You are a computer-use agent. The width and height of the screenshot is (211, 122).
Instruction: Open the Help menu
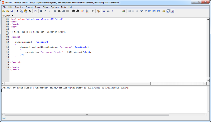(x=71, y=7)
